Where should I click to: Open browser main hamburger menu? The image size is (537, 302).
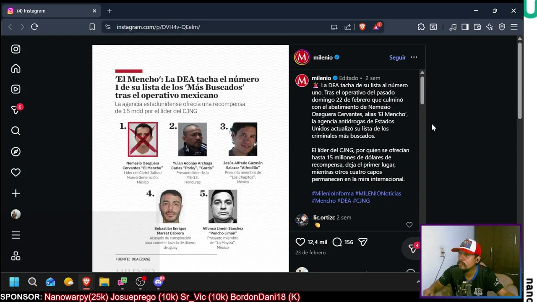click(x=514, y=27)
